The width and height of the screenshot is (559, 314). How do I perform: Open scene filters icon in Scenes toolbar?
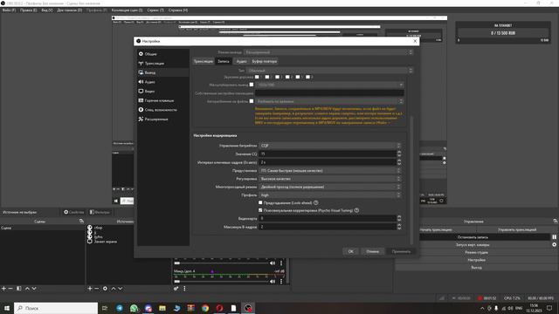click(19, 289)
